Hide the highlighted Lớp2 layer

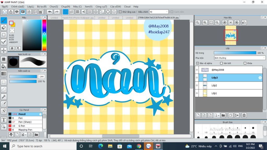(x=197, y=78)
